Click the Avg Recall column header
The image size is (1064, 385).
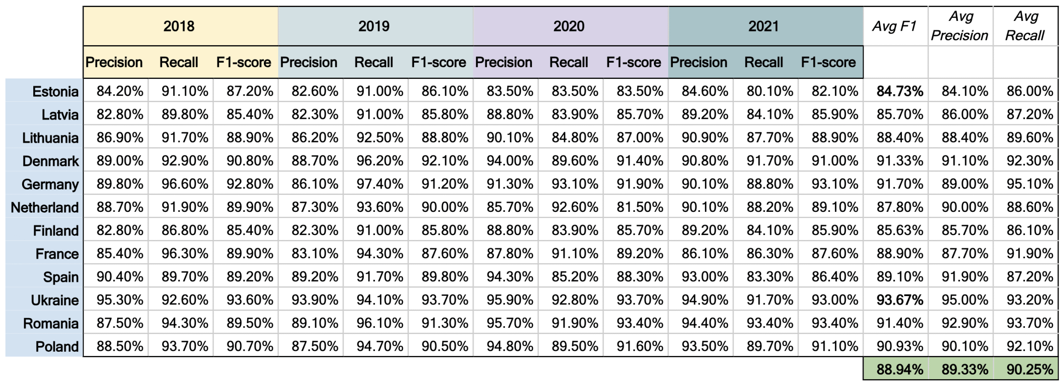tap(1025, 26)
